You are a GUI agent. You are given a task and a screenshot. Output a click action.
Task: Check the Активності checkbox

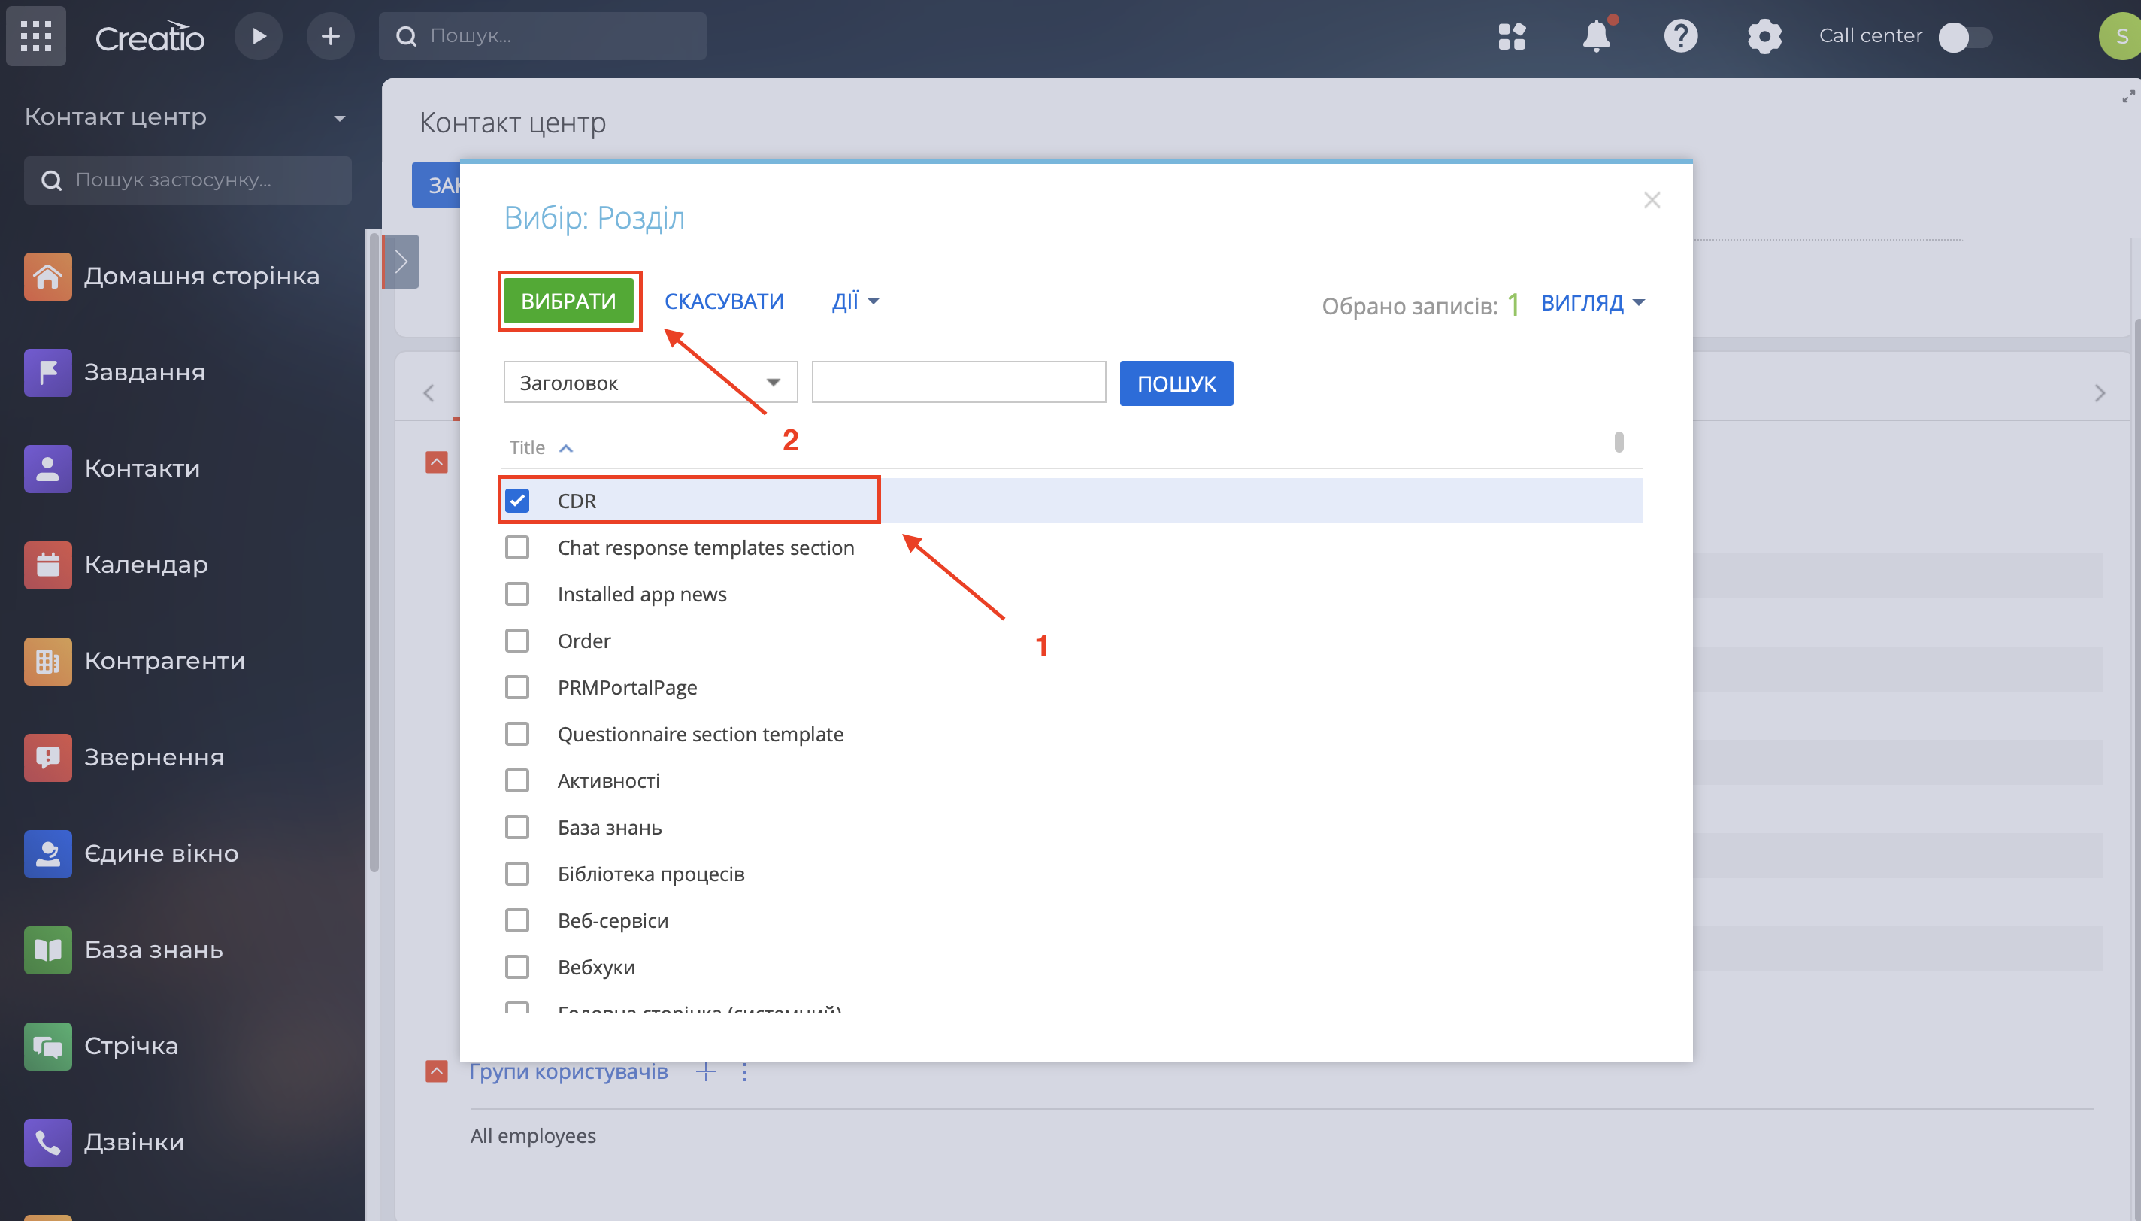point(517,780)
